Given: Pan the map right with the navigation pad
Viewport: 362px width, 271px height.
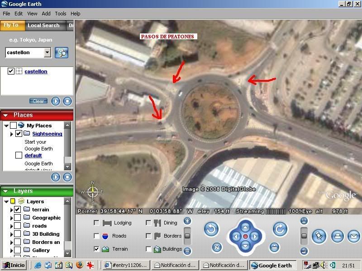Looking at the screenshot, I should (255, 237).
